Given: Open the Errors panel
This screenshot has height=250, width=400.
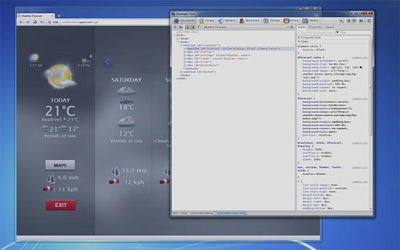Looking at the screenshot, I should pyautogui.click(x=291, y=21).
